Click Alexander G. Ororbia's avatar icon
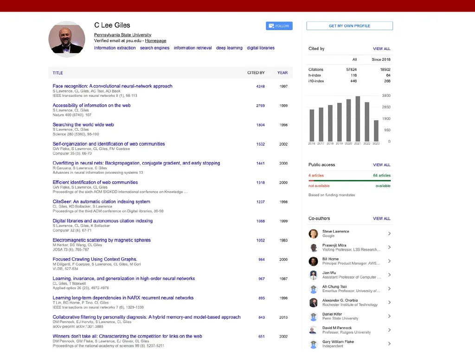The height and width of the screenshot is (356, 475). [313, 303]
